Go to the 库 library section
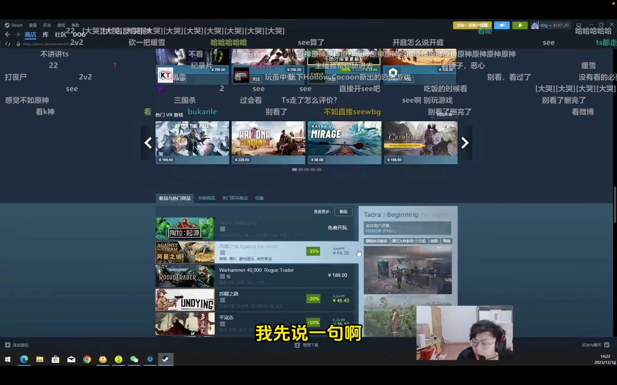617x385 pixels. coord(45,35)
